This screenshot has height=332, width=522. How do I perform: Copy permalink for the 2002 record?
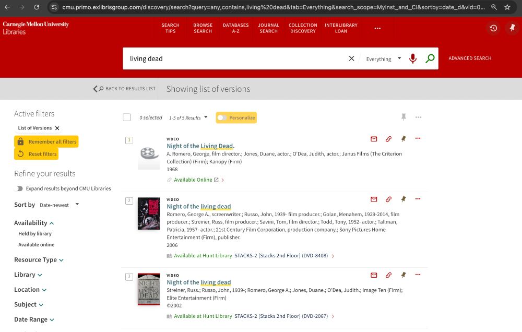click(388, 275)
